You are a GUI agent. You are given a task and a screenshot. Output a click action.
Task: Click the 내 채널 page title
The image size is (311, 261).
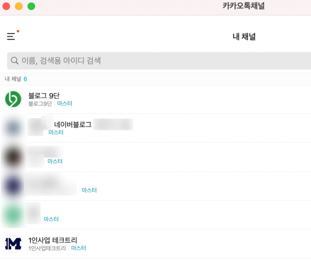[244, 37]
